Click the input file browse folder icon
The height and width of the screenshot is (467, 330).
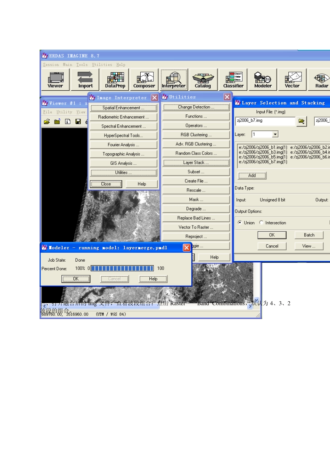[x=301, y=121]
